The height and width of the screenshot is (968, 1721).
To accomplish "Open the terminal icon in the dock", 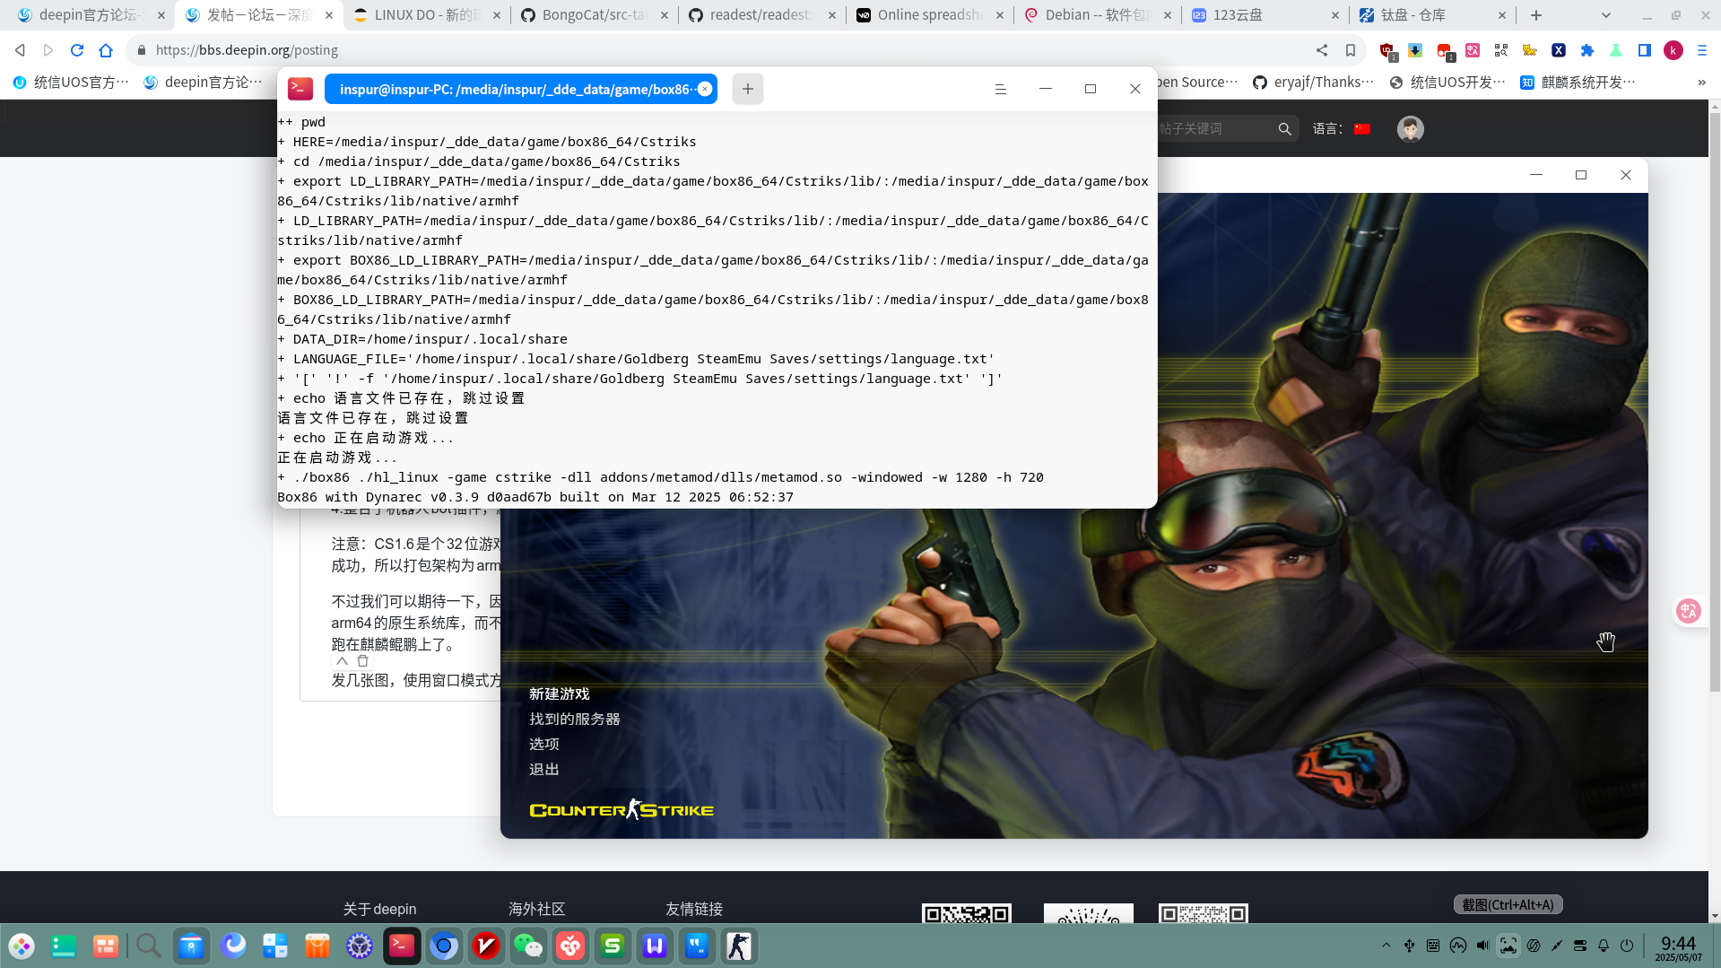I will point(402,946).
